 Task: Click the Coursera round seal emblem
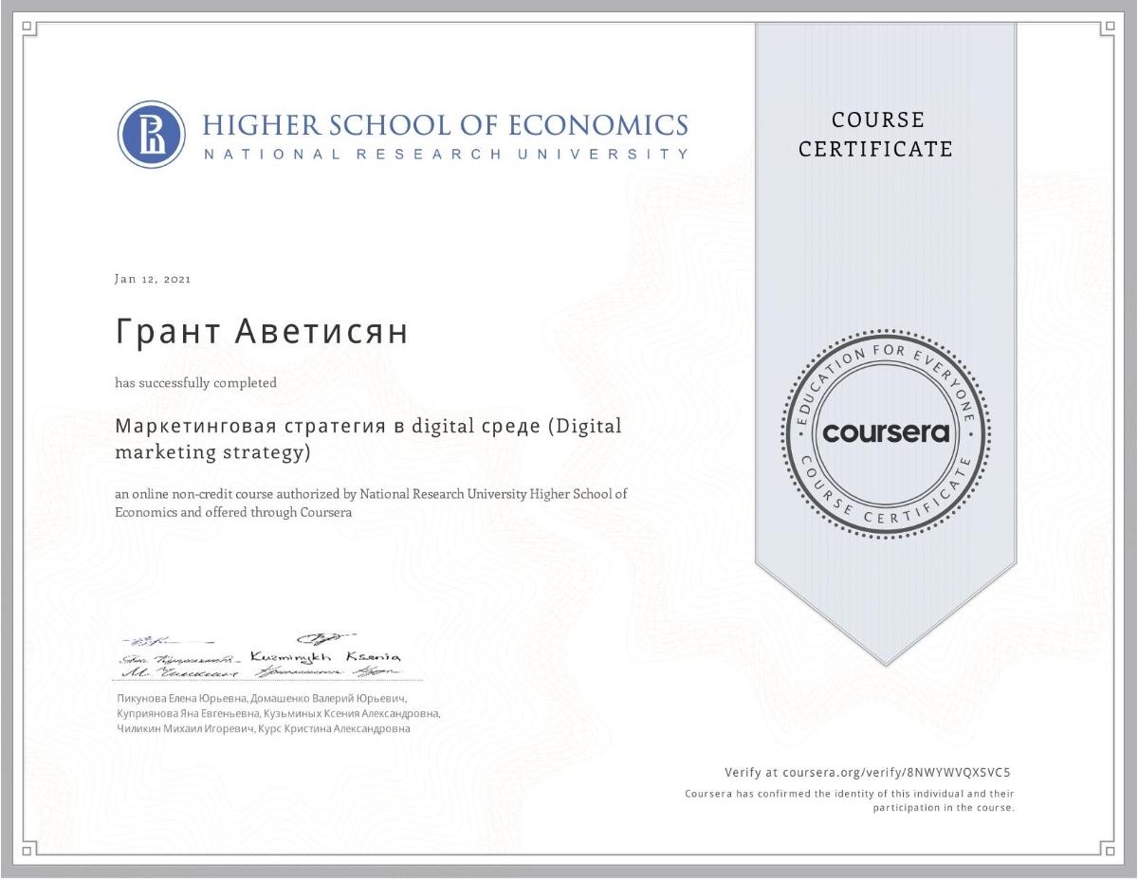[x=886, y=432]
